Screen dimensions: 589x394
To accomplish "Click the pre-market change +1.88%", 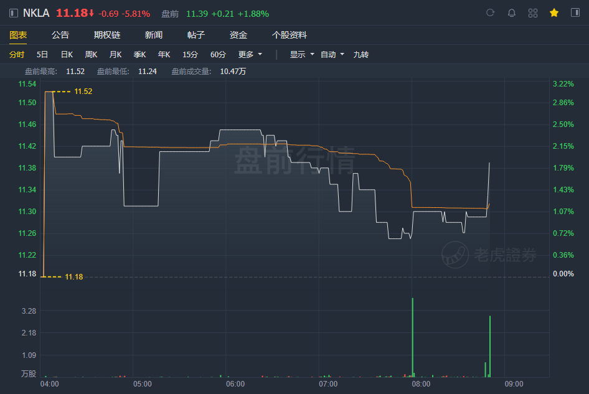I will [253, 14].
